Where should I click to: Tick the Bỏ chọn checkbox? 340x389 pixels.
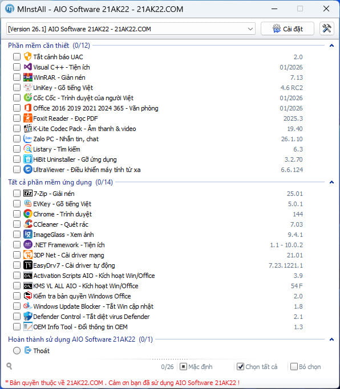294,366
